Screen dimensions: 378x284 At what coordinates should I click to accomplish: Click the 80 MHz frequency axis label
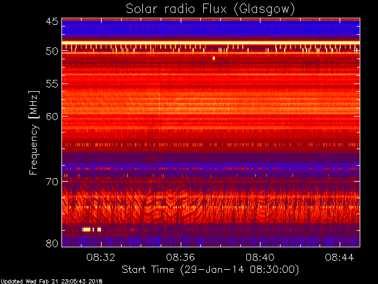(52, 243)
